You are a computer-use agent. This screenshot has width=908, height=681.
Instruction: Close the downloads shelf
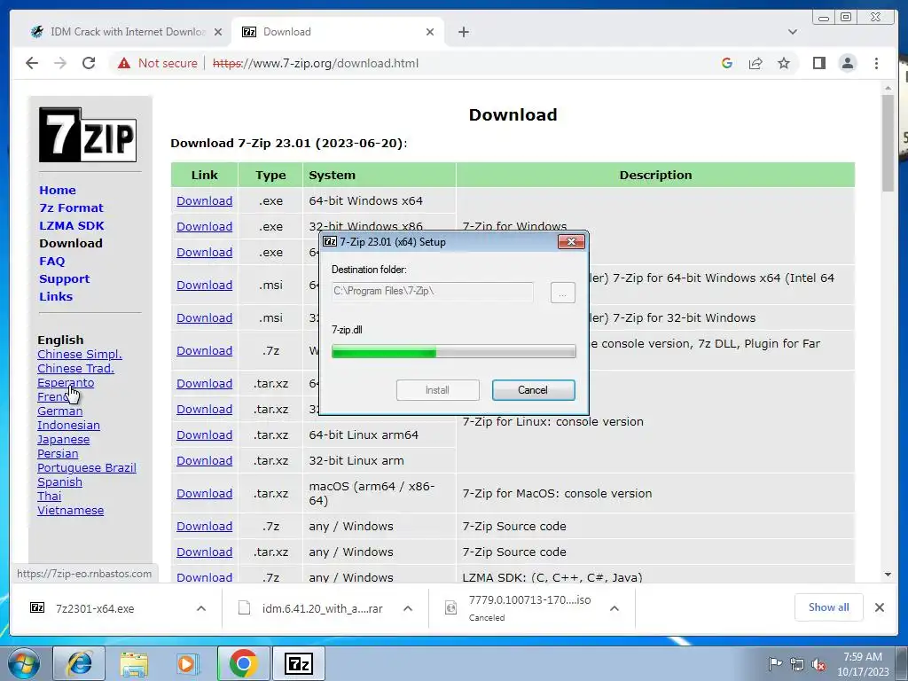(879, 607)
